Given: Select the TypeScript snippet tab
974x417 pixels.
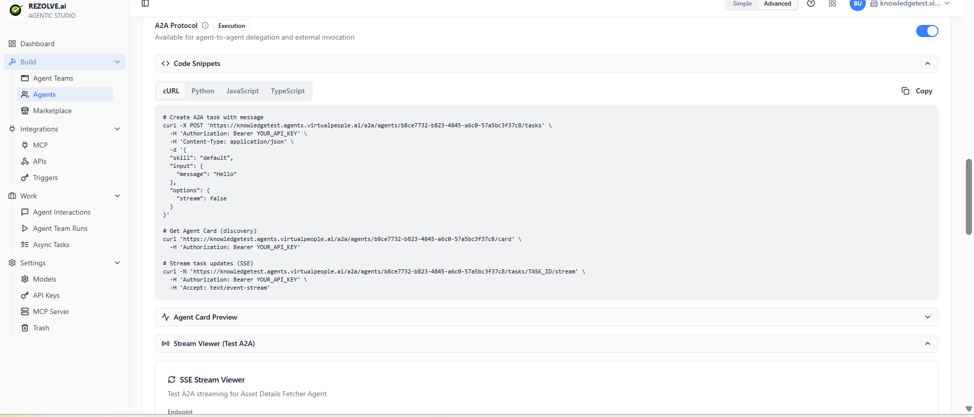Looking at the screenshot, I should [x=287, y=91].
